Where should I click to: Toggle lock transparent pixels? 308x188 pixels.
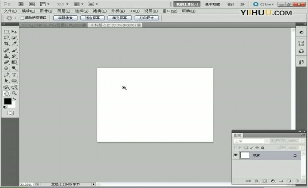pos(246,148)
